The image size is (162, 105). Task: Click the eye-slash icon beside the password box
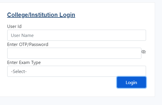point(143,52)
